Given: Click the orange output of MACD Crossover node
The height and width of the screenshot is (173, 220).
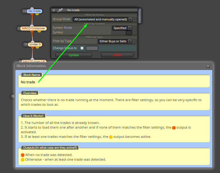Looking at the screenshot, I should (x=32, y=31).
